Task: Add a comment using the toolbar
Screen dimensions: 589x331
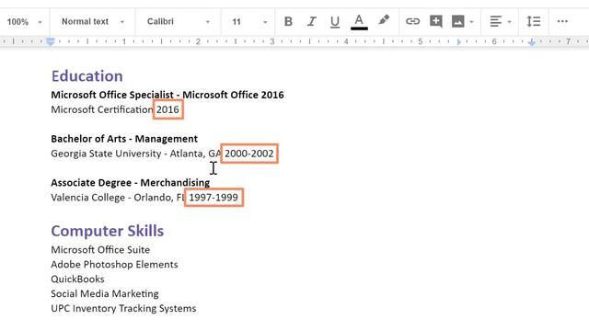Action: [435, 21]
